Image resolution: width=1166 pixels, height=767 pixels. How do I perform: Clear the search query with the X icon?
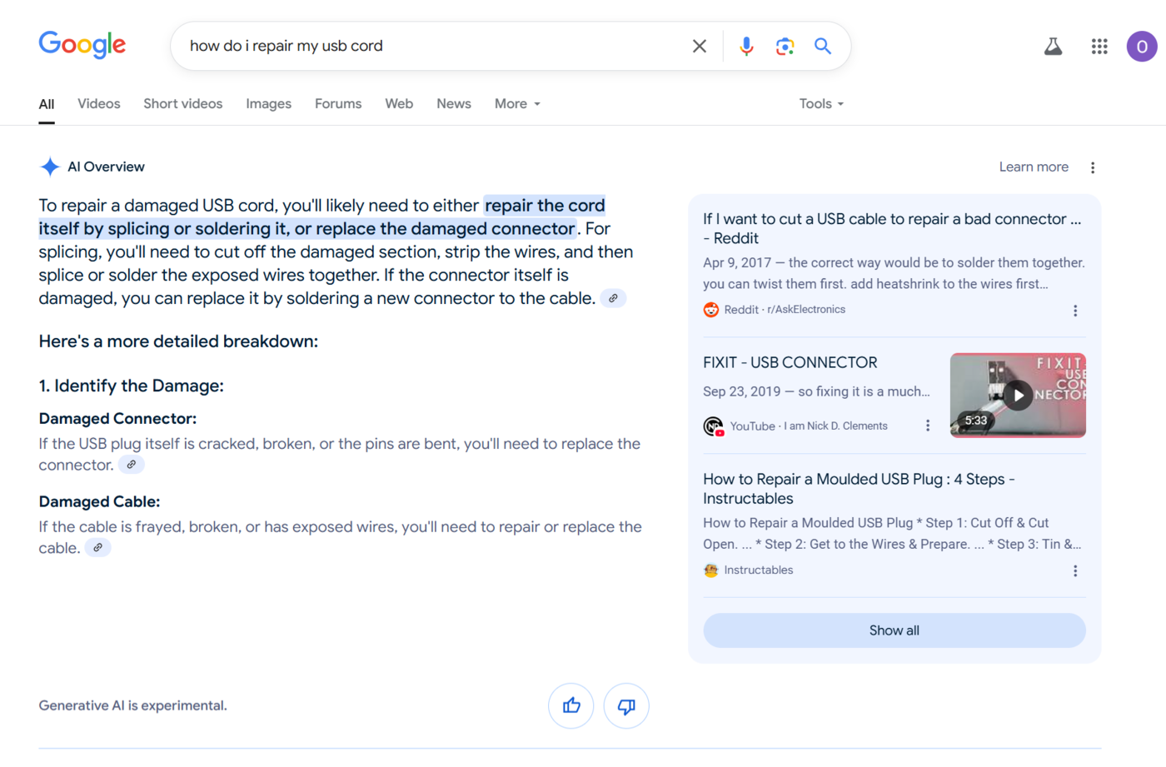tap(700, 47)
